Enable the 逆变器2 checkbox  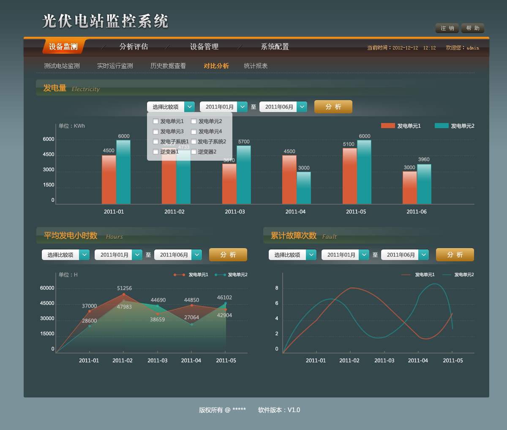point(194,152)
